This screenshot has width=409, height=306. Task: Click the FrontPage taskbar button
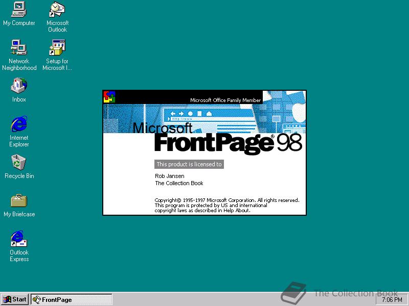72,299
